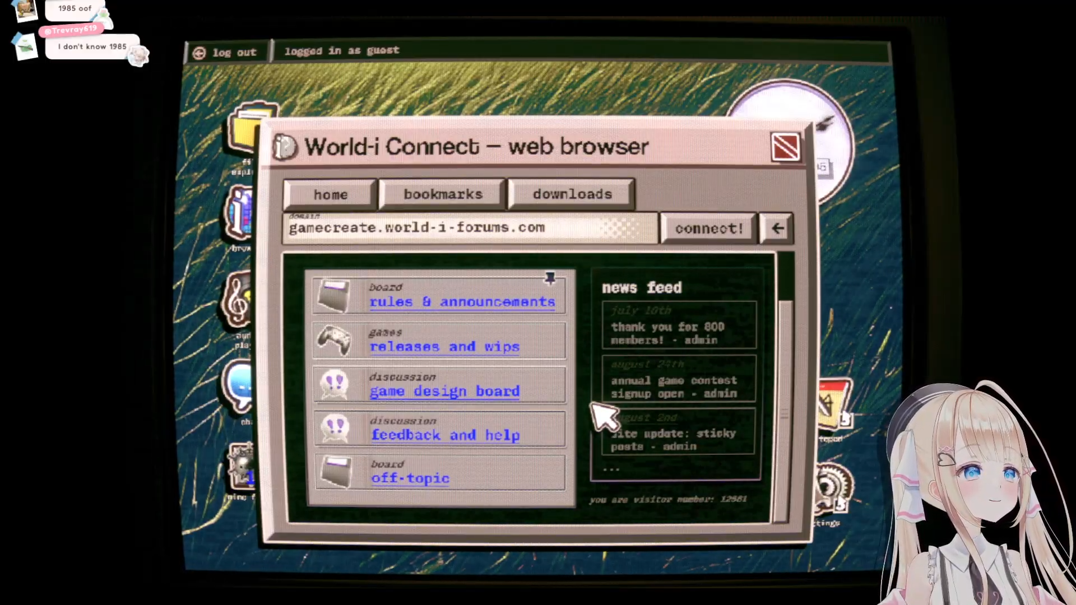Open the rules & announcements link
Image resolution: width=1076 pixels, height=605 pixels.
(462, 302)
